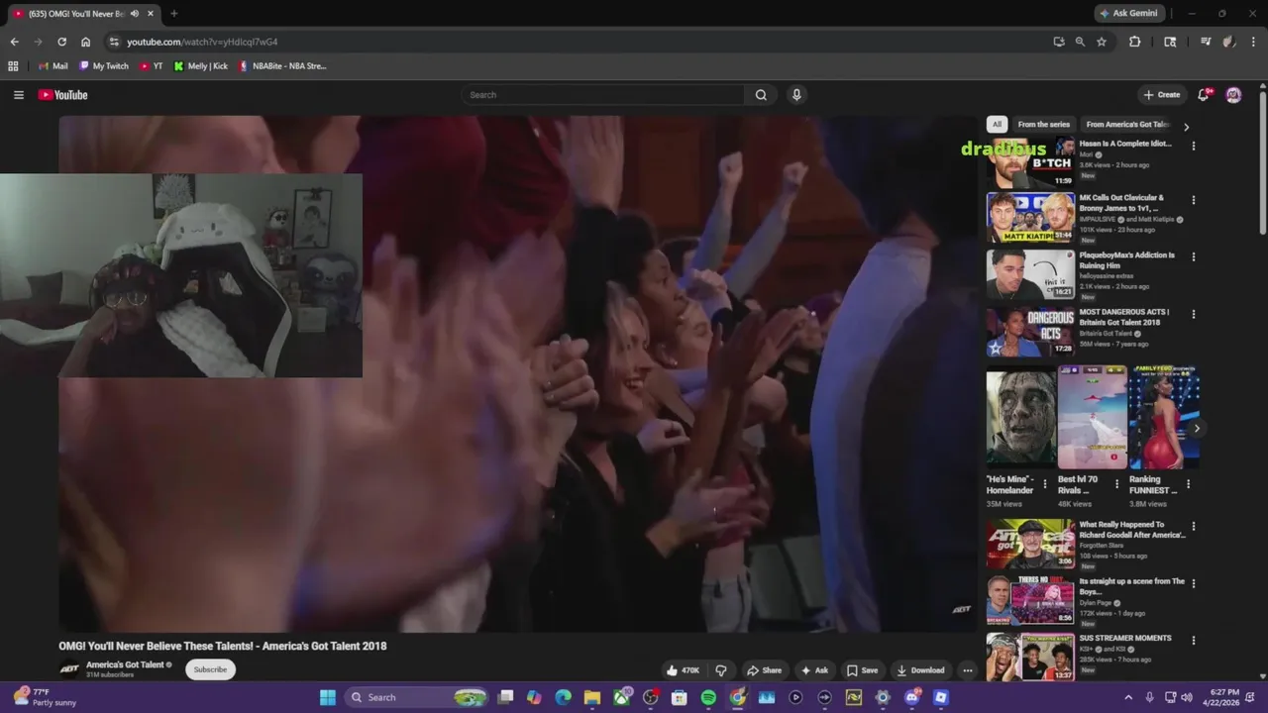Open options for MOST DANGEROUS ACTS video
Image resolution: width=1268 pixels, height=713 pixels.
pos(1193,314)
